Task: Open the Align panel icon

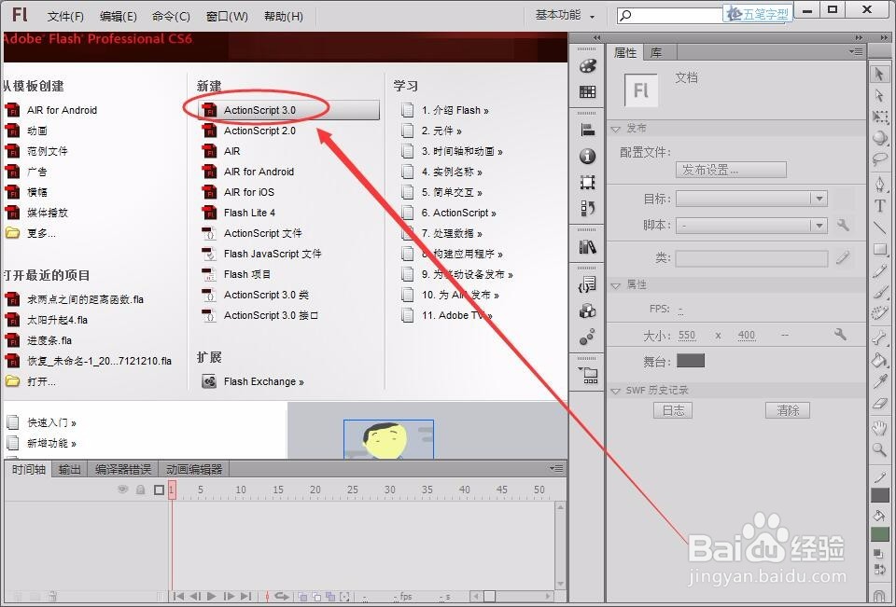Action: coord(587,131)
